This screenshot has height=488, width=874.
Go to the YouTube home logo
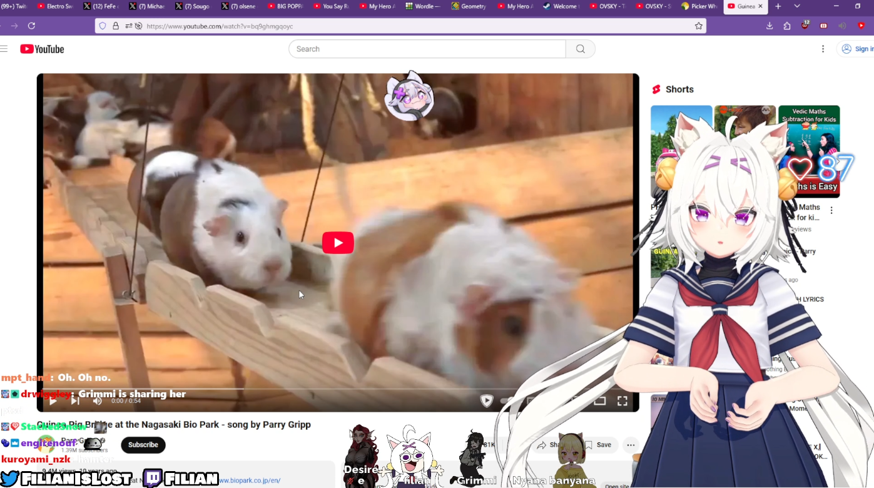42,49
